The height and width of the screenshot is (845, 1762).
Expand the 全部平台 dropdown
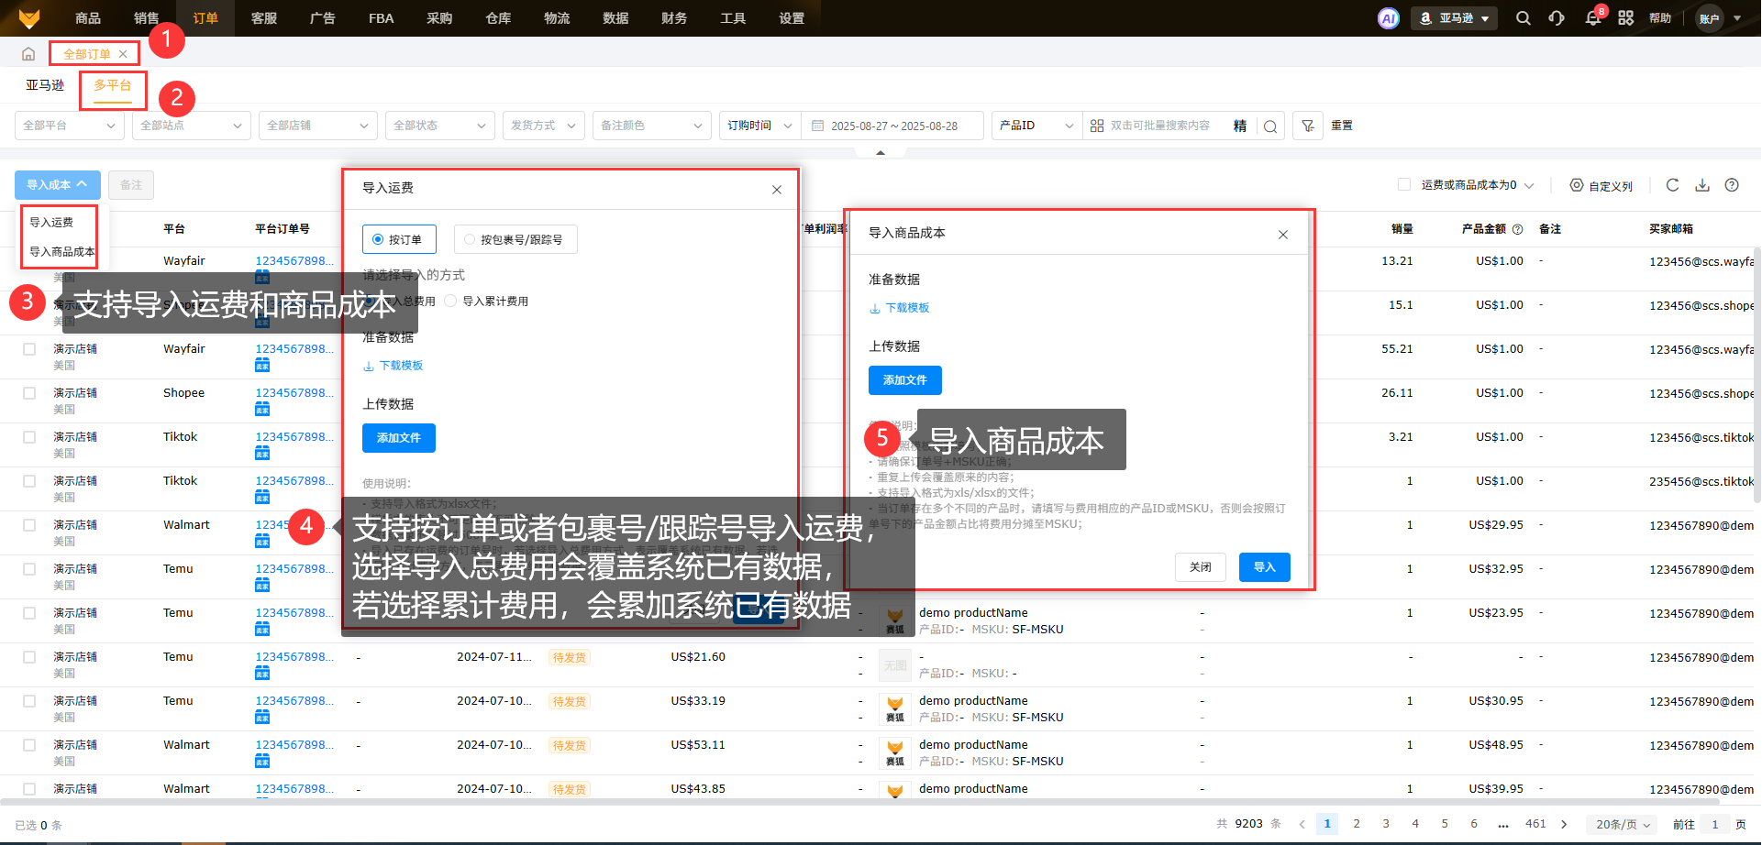(70, 126)
